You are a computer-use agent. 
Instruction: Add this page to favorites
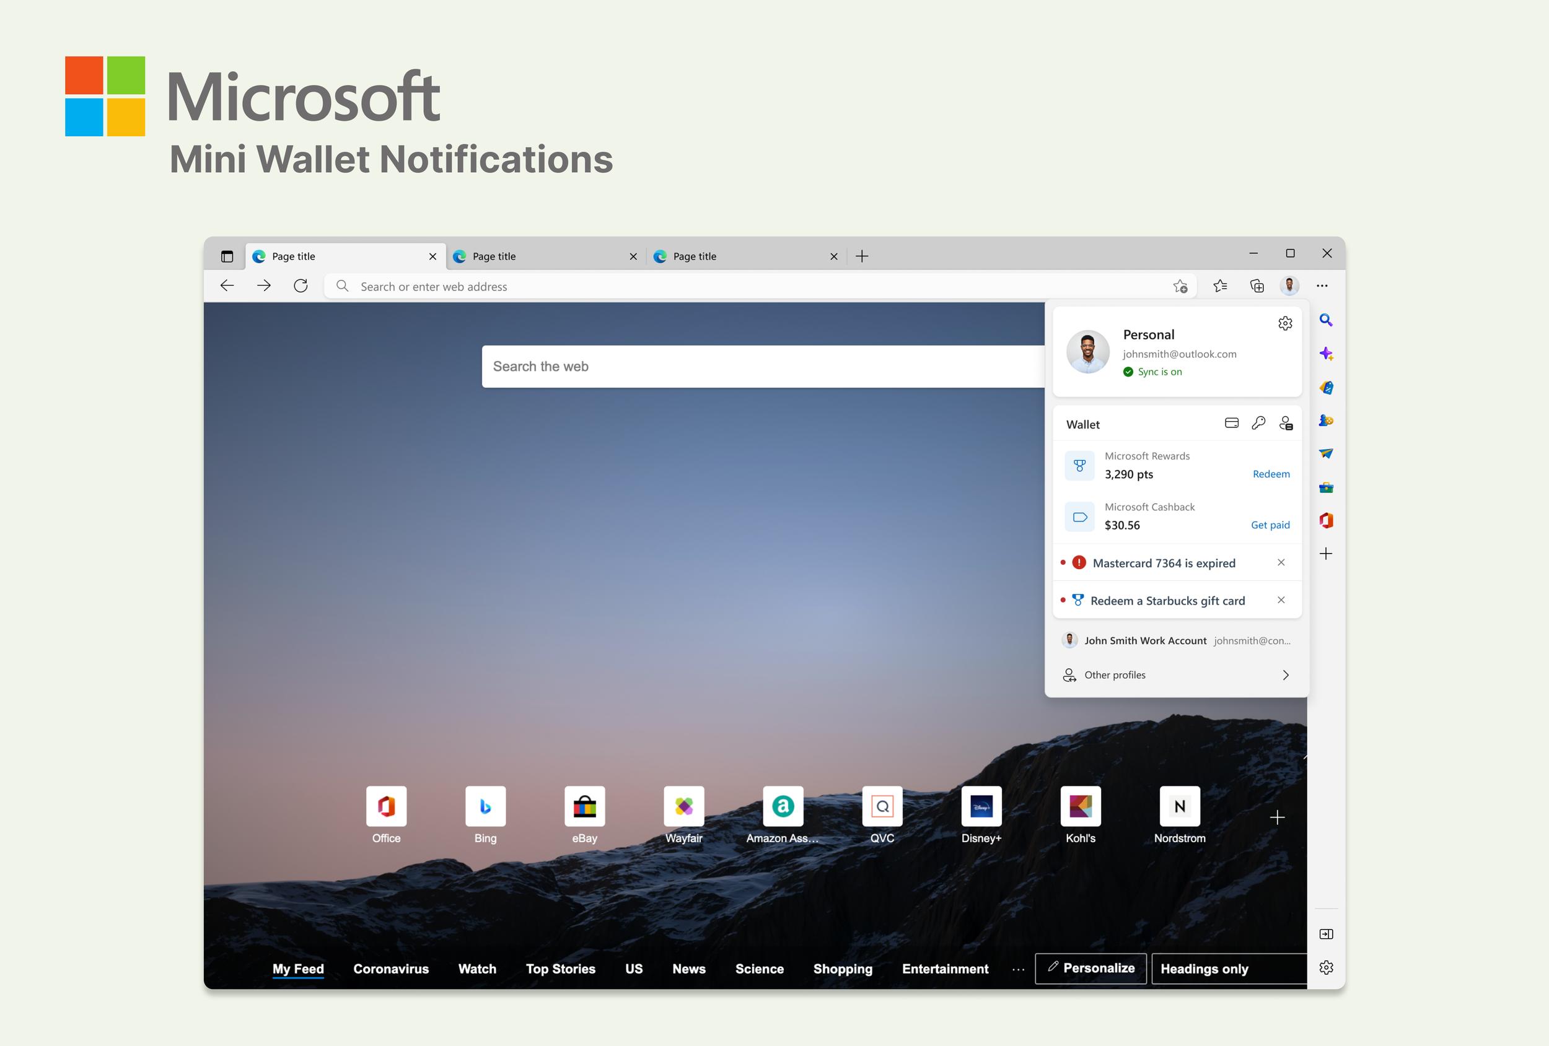point(1180,287)
